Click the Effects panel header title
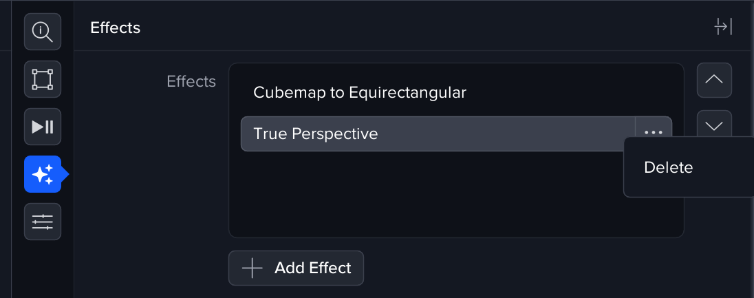The image size is (754, 298). pyautogui.click(x=116, y=28)
